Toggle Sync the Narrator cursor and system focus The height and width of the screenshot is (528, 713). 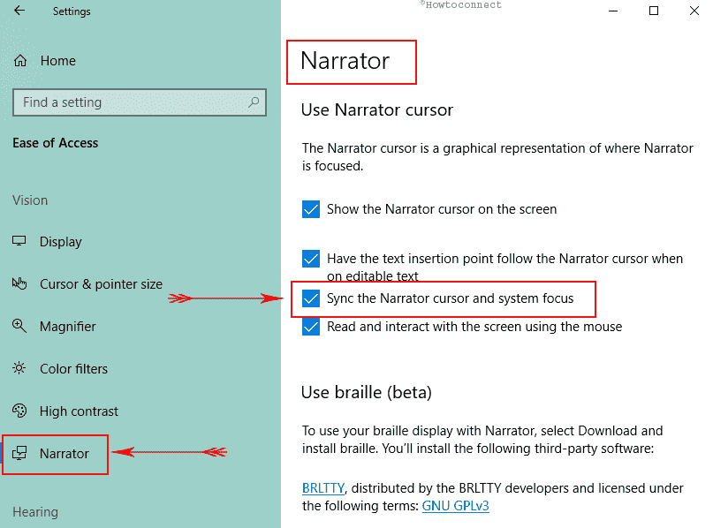tap(311, 298)
